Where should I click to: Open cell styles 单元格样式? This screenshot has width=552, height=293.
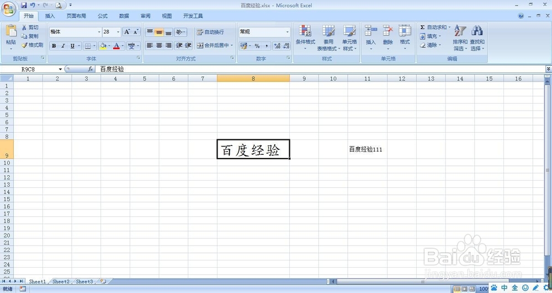(349, 37)
